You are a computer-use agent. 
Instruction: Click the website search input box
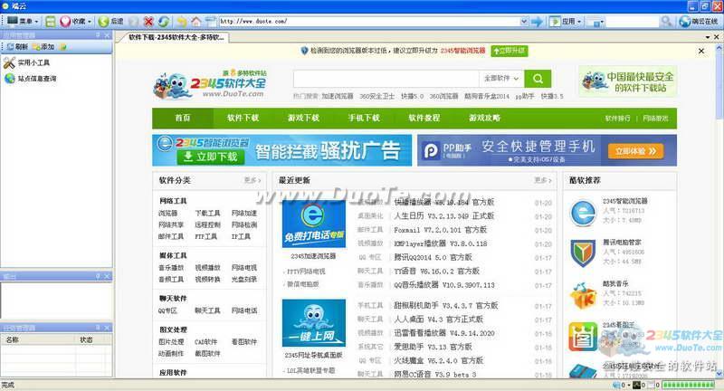coord(386,79)
